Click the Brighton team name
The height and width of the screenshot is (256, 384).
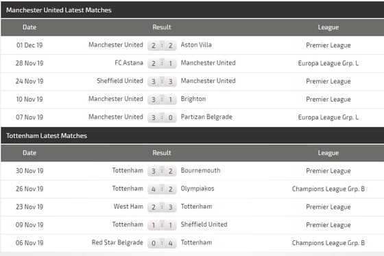coord(193,99)
